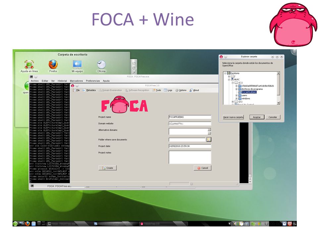This screenshot has width=318, height=238.
Task: Collapse the Mi PC tree node
Action: (x=229, y=80)
